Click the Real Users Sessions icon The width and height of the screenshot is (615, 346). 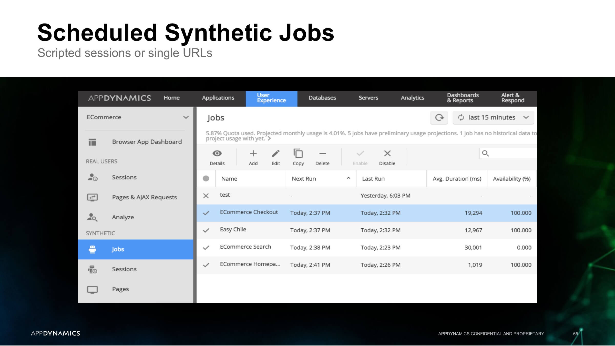92,177
